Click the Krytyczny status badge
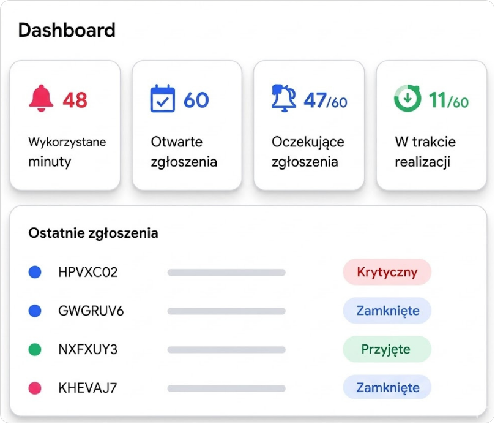 [387, 272]
